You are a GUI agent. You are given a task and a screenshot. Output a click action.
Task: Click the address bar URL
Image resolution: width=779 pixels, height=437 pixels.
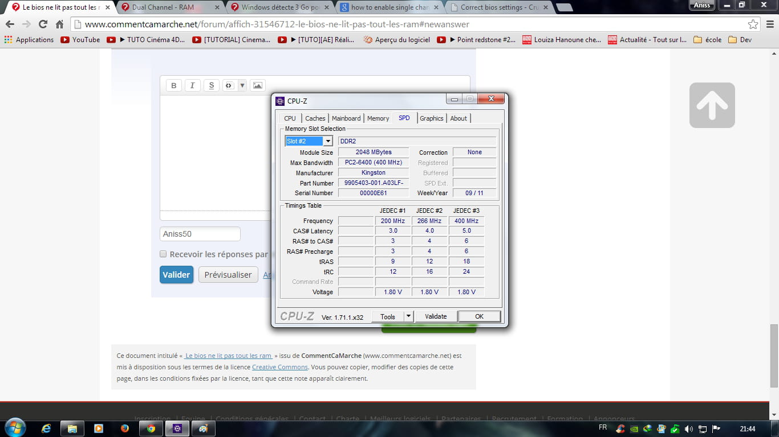click(x=277, y=24)
